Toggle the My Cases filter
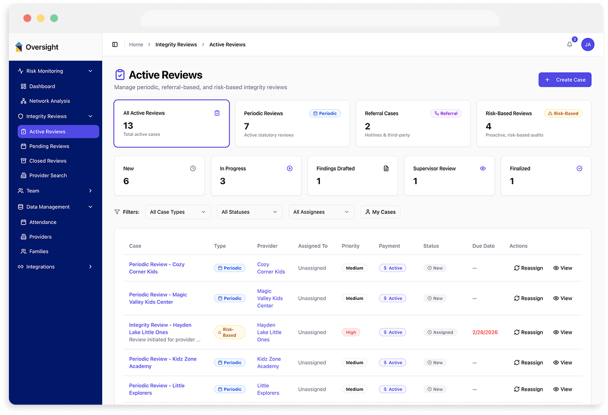The image size is (608, 415). pos(380,211)
